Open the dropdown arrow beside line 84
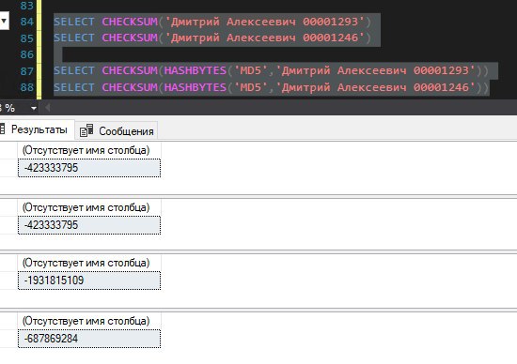The image size is (517, 364). (x=4, y=21)
